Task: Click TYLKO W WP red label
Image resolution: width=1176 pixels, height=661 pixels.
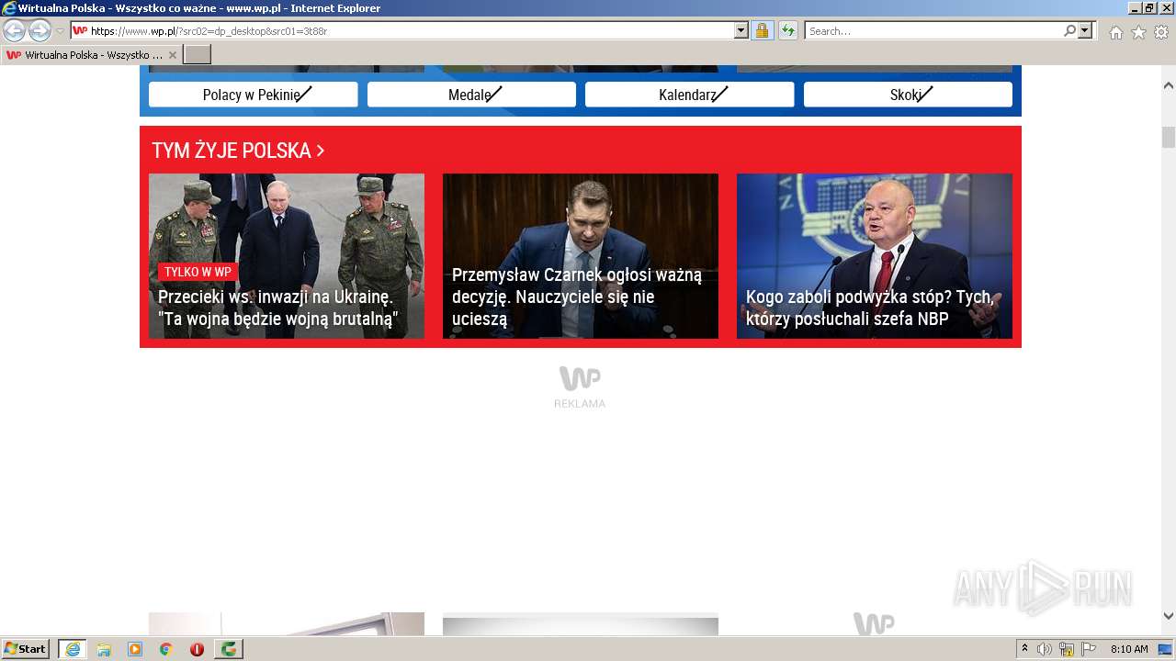Action: [x=198, y=272]
